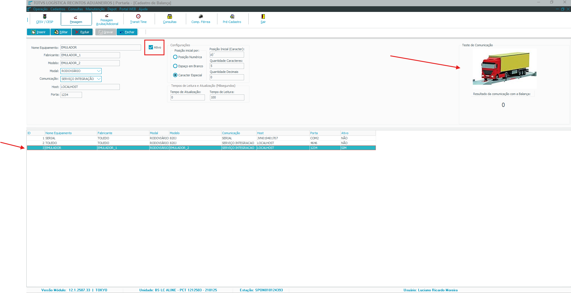Select the Caracter Especial radio option
The image size is (571, 293).
point(175,75)
